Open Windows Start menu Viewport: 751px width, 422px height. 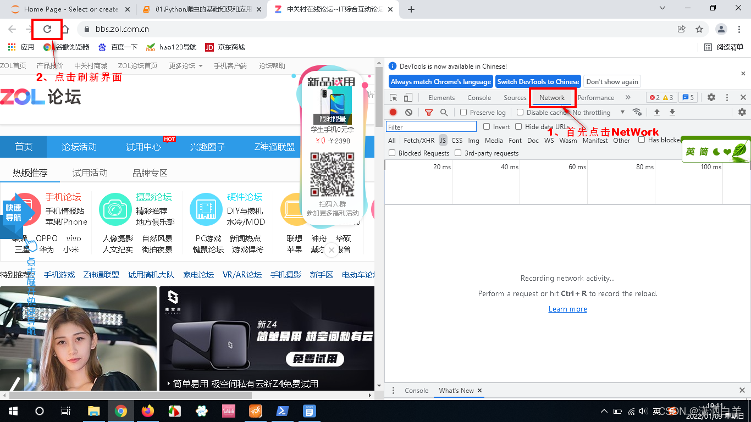coord(13,411)
